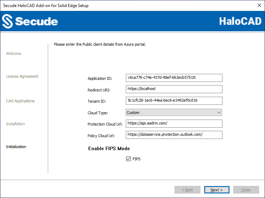Click the Tenant ID input field

[174, 101]
